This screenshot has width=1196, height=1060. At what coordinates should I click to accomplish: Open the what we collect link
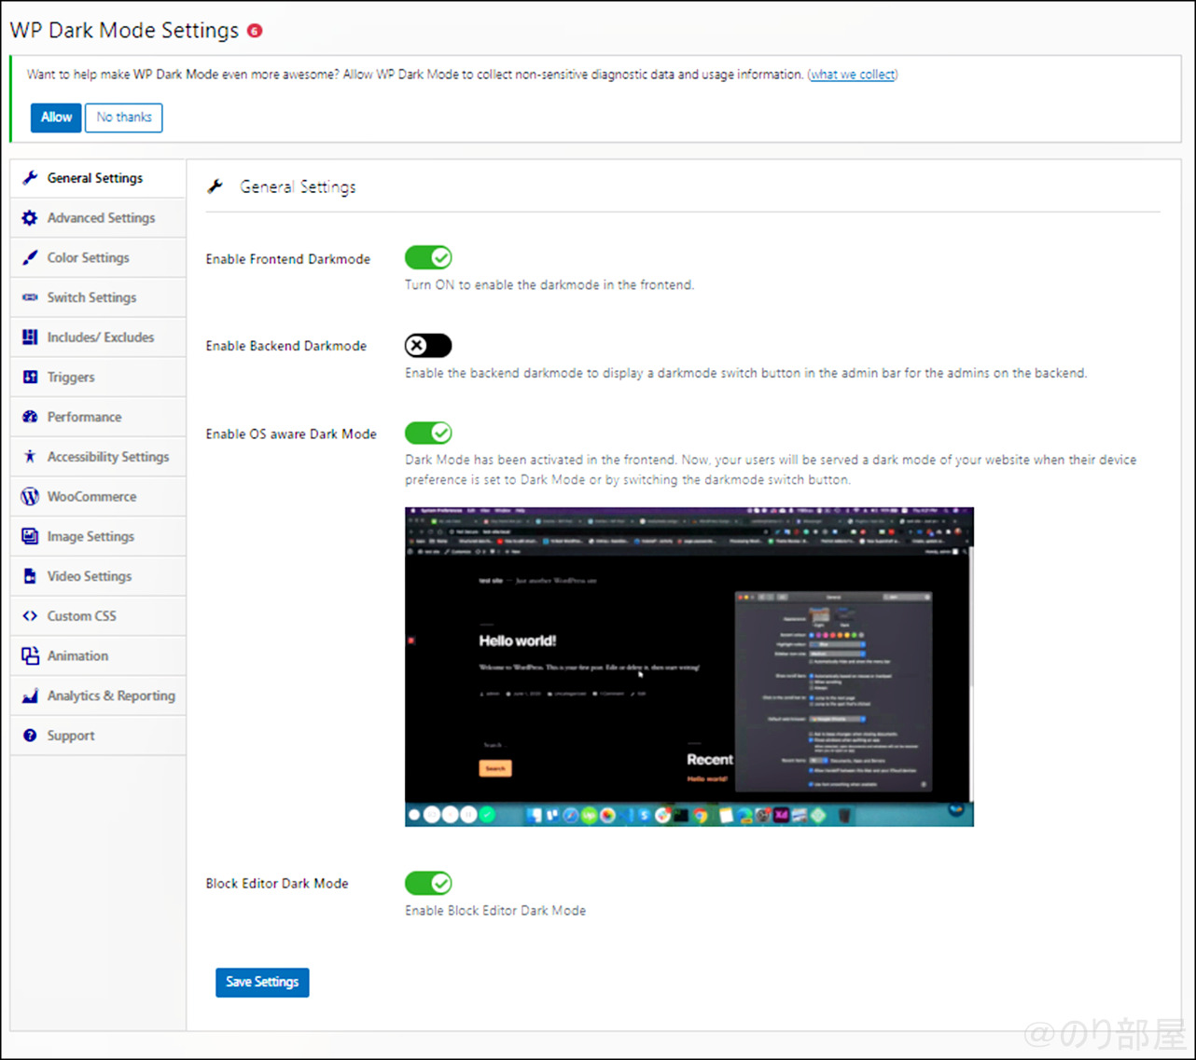[x=853, y=75]
